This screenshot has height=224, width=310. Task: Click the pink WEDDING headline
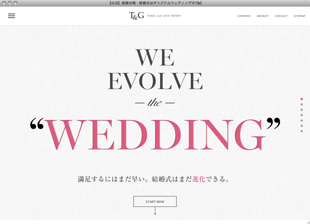[155, 135]
